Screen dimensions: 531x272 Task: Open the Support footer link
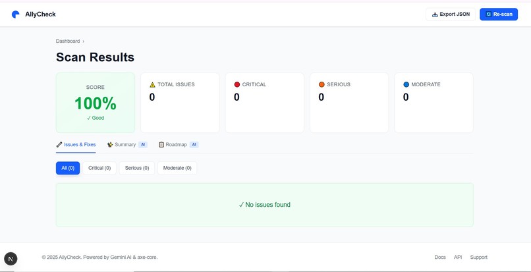pyautogui.click(x=479, y=257)
